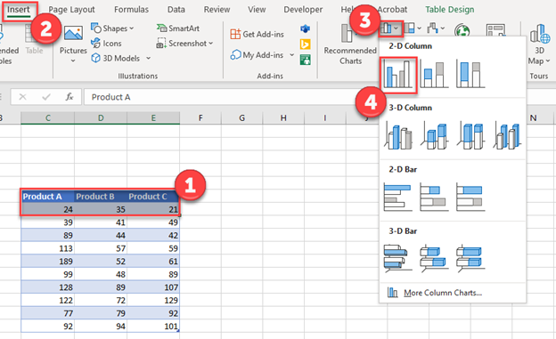The height and width of the screenshot is (339, 556).
Task: Click the Bing Maps add-in icon
Action: click(306, 44)
